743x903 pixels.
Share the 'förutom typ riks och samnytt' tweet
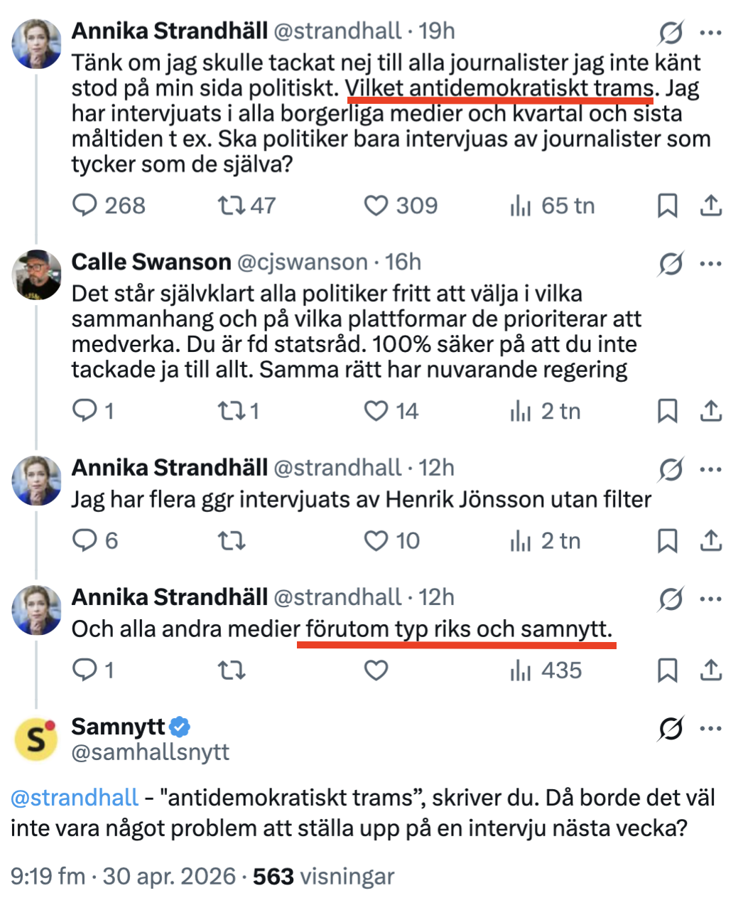click(x=710, y=670)
